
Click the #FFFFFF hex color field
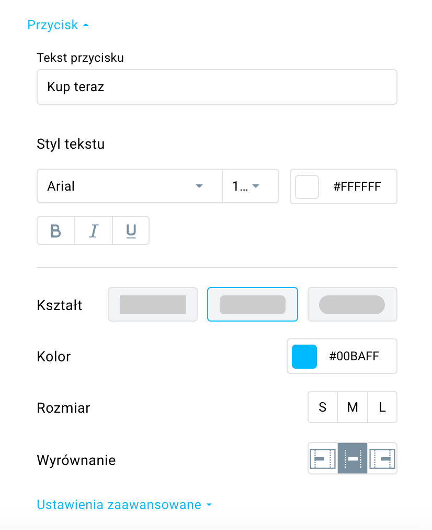point(357,186)
